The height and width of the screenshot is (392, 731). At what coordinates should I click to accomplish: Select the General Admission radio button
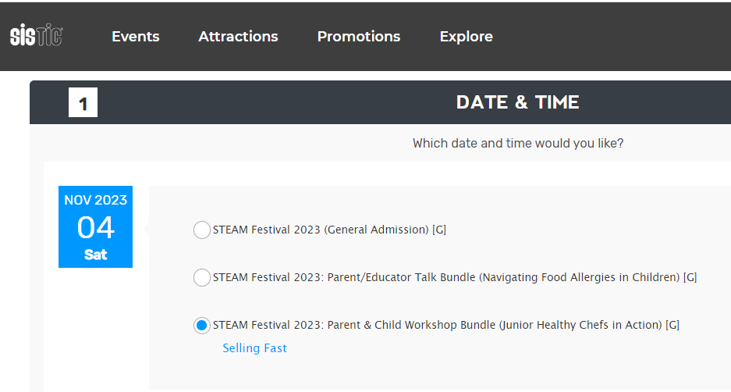pyautogui.click(x=202, y=230)
